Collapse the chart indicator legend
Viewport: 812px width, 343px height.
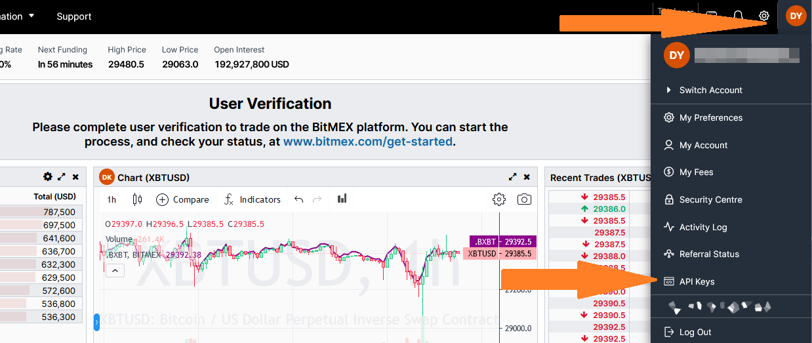(114, 270)
